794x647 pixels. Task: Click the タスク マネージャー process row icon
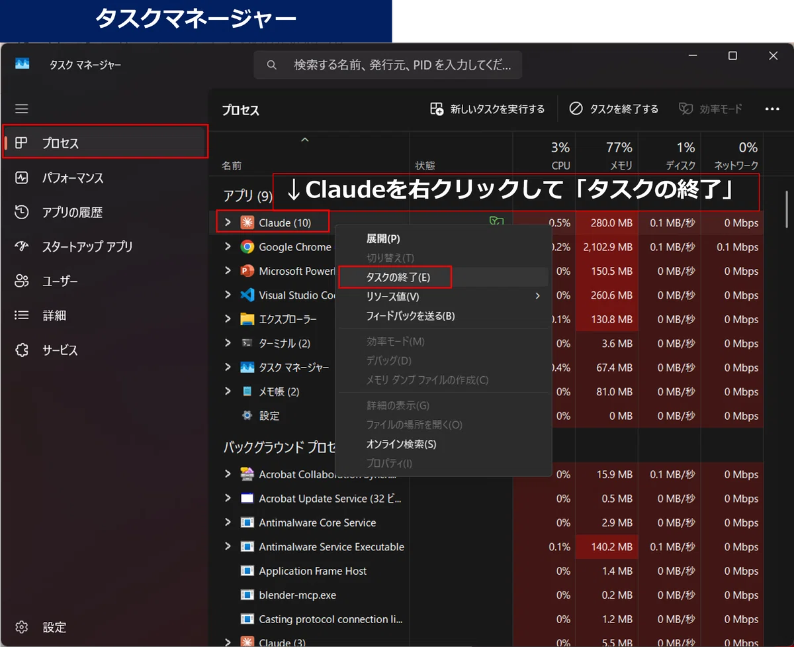tap(247, 367)
